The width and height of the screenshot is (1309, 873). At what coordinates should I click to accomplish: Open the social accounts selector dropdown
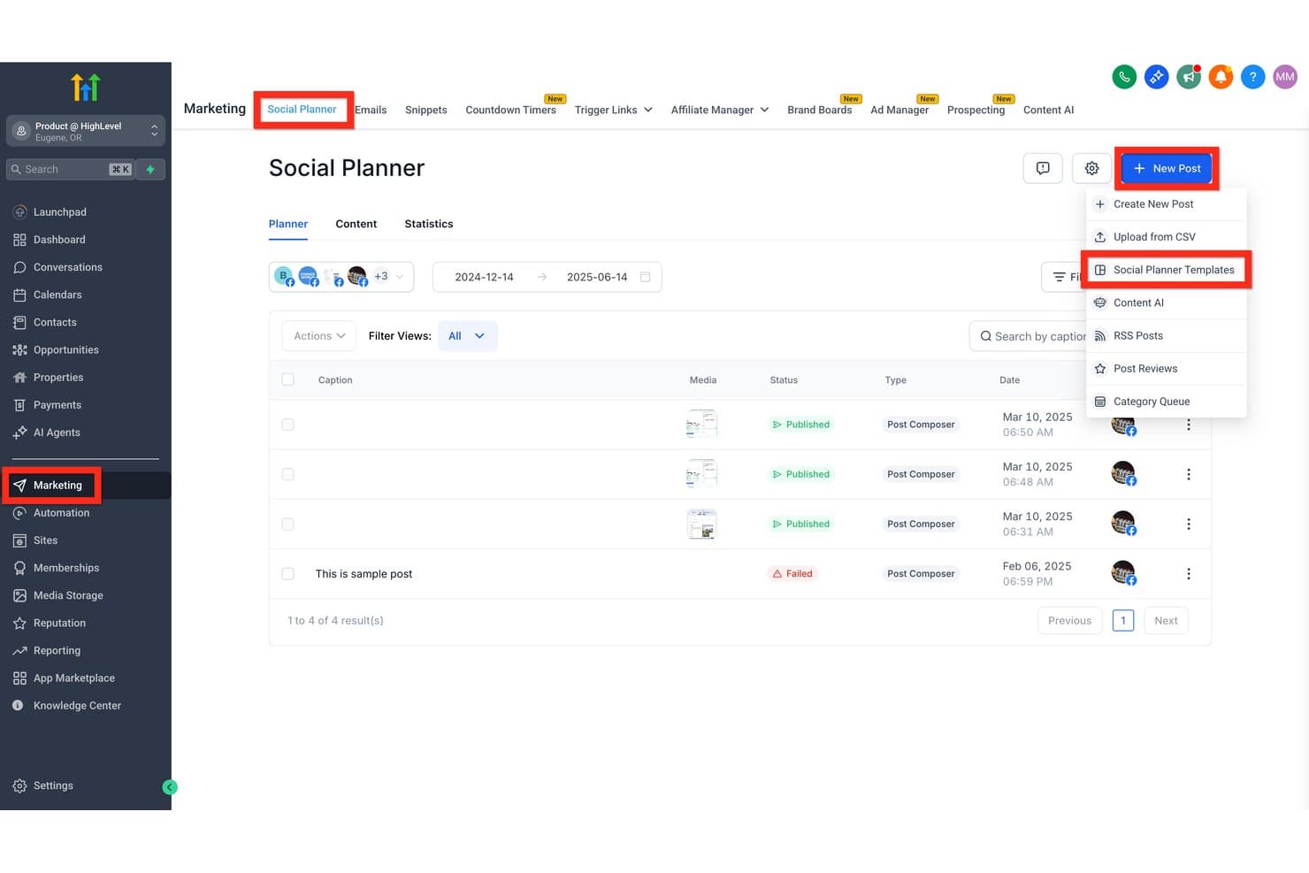[x=341, y=277]
